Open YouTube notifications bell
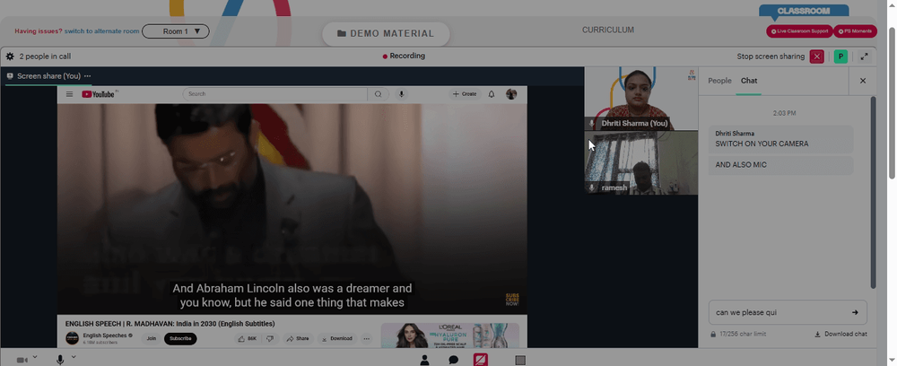This screenshot has width=897, height=366. (x=491, y=94)
